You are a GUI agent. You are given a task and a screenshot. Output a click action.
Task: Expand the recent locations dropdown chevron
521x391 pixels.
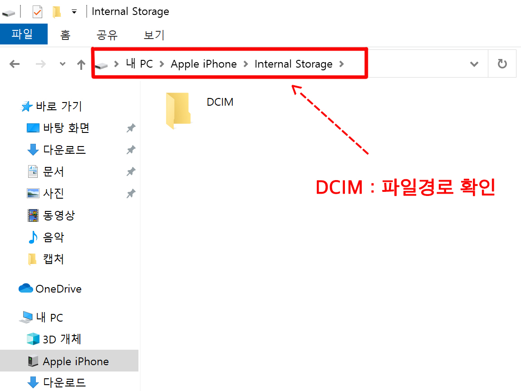point(62,64)
